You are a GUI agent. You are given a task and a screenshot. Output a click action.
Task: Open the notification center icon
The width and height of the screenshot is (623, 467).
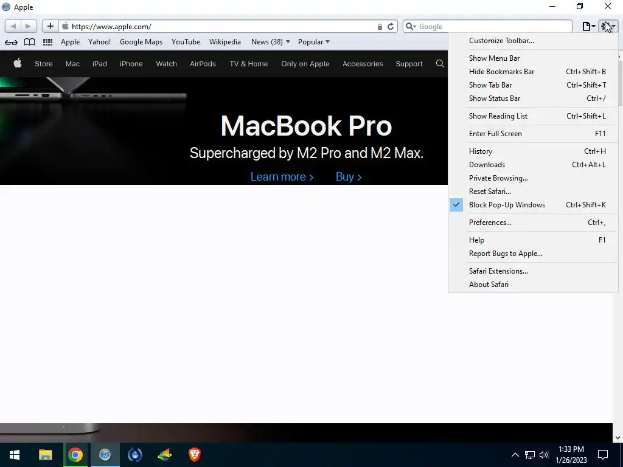(603, 455)
